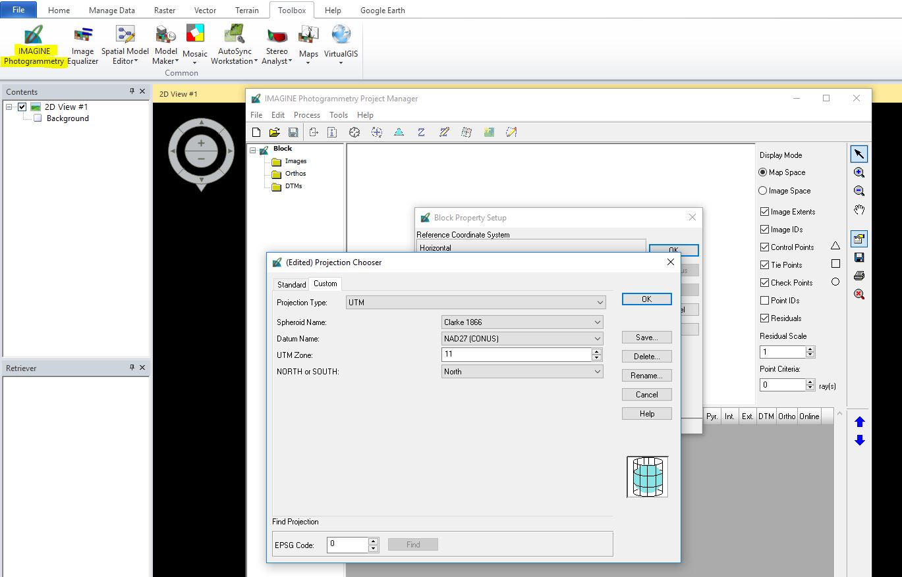Click save icon in Project Manager toolbar

pos(293,132)
